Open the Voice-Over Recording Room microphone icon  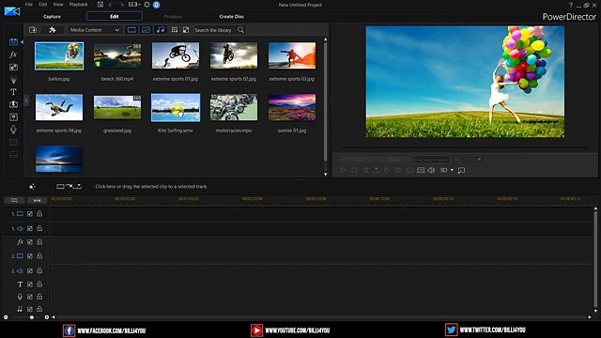pos(13,130)
